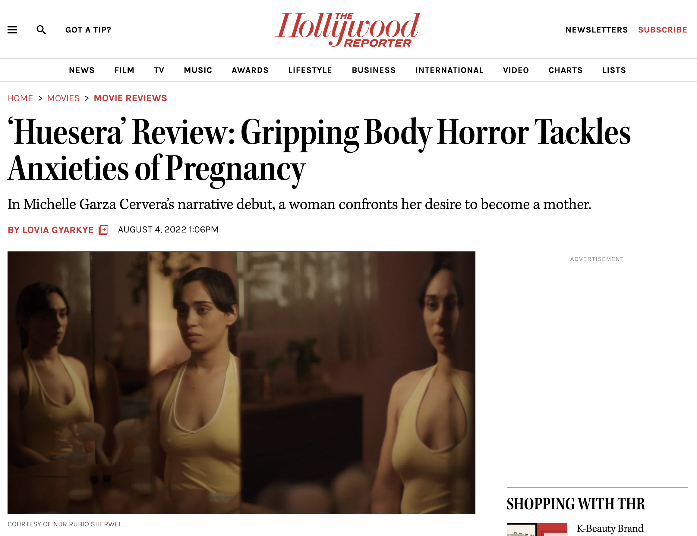
Task: Click the Subscribe button
Action: coord(663,30)
